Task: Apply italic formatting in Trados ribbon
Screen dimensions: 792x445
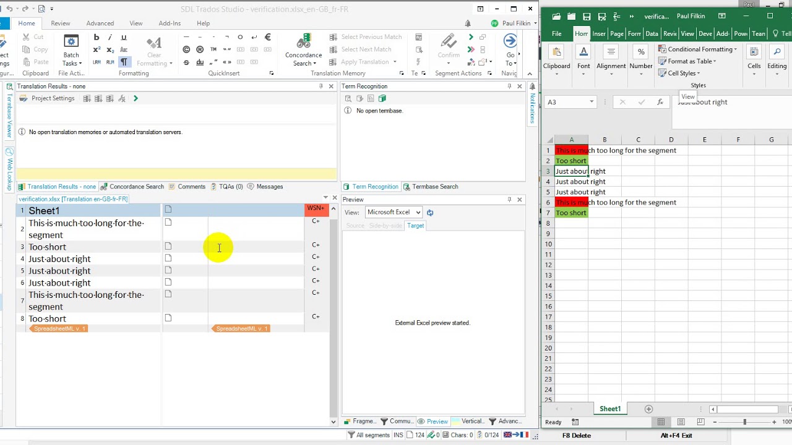Action: tap(110, 38)
